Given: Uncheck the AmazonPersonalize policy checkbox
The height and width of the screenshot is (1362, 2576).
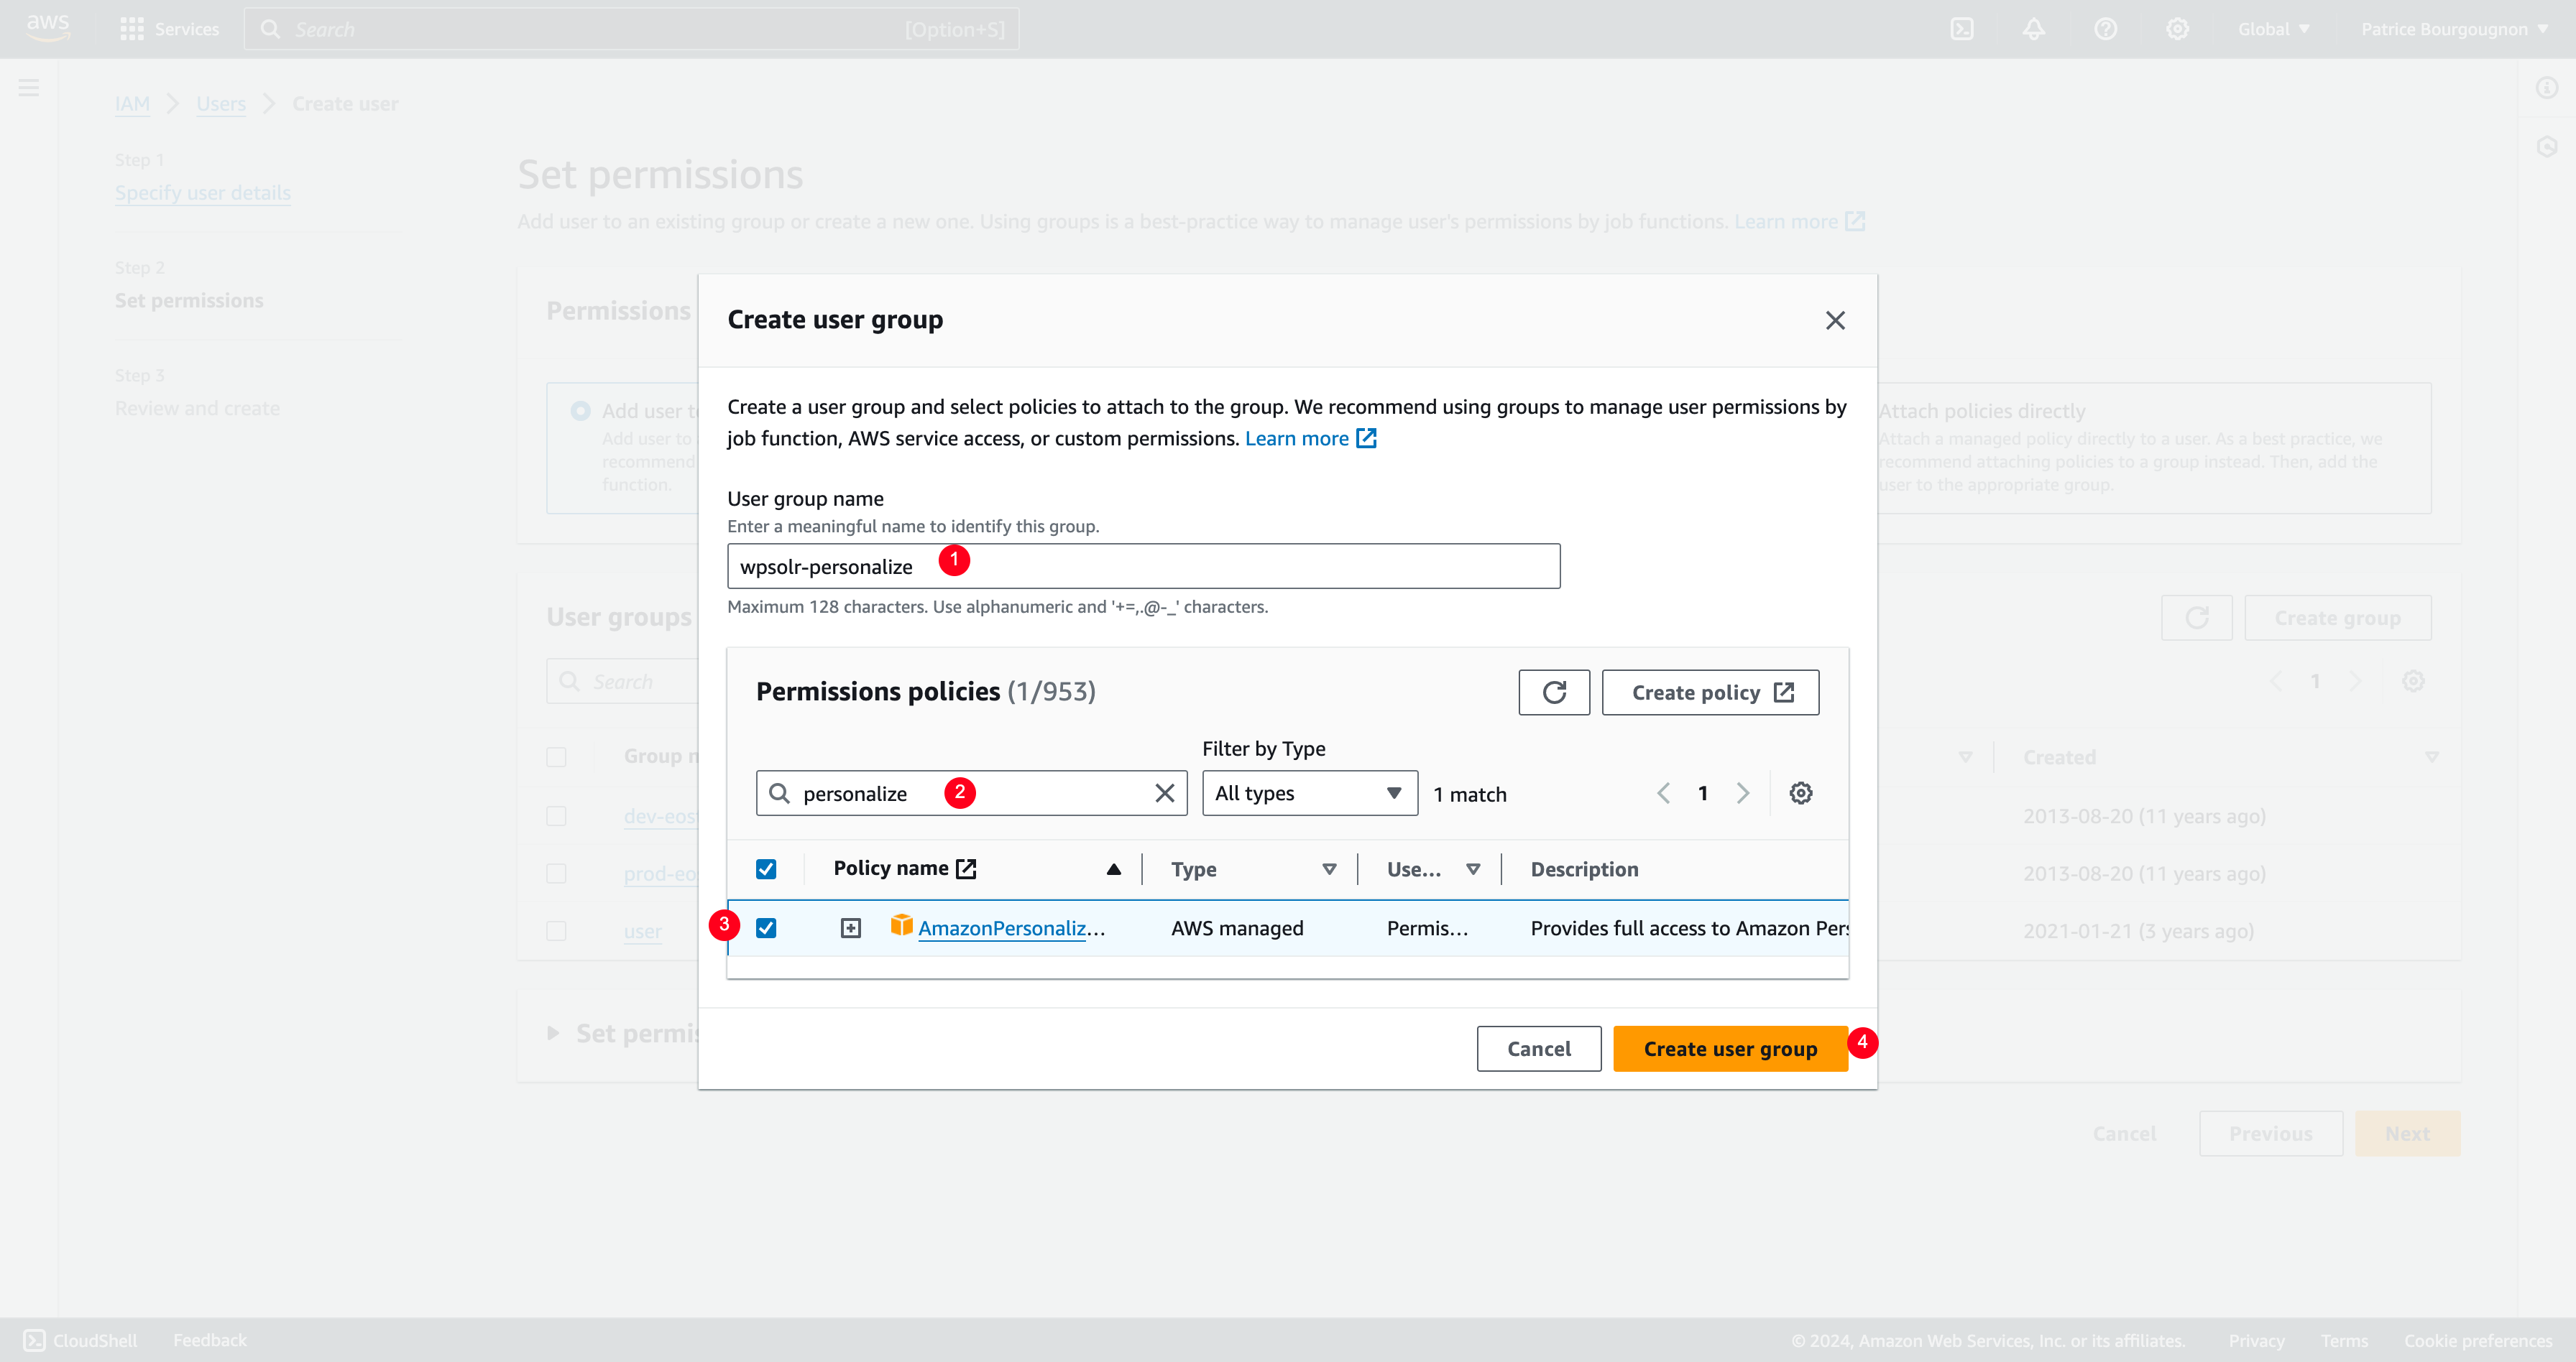Looking at the screenshot, I should [766, 928].
